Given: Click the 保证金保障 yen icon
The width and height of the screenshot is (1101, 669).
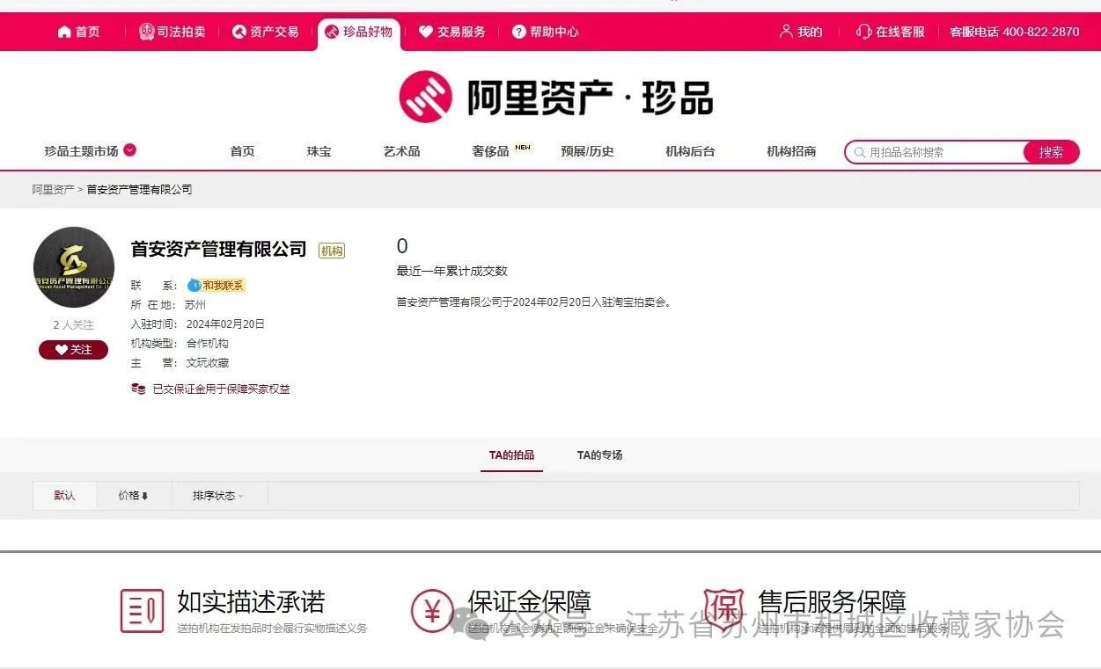Looking at the screenshot, I should [432, 611].
